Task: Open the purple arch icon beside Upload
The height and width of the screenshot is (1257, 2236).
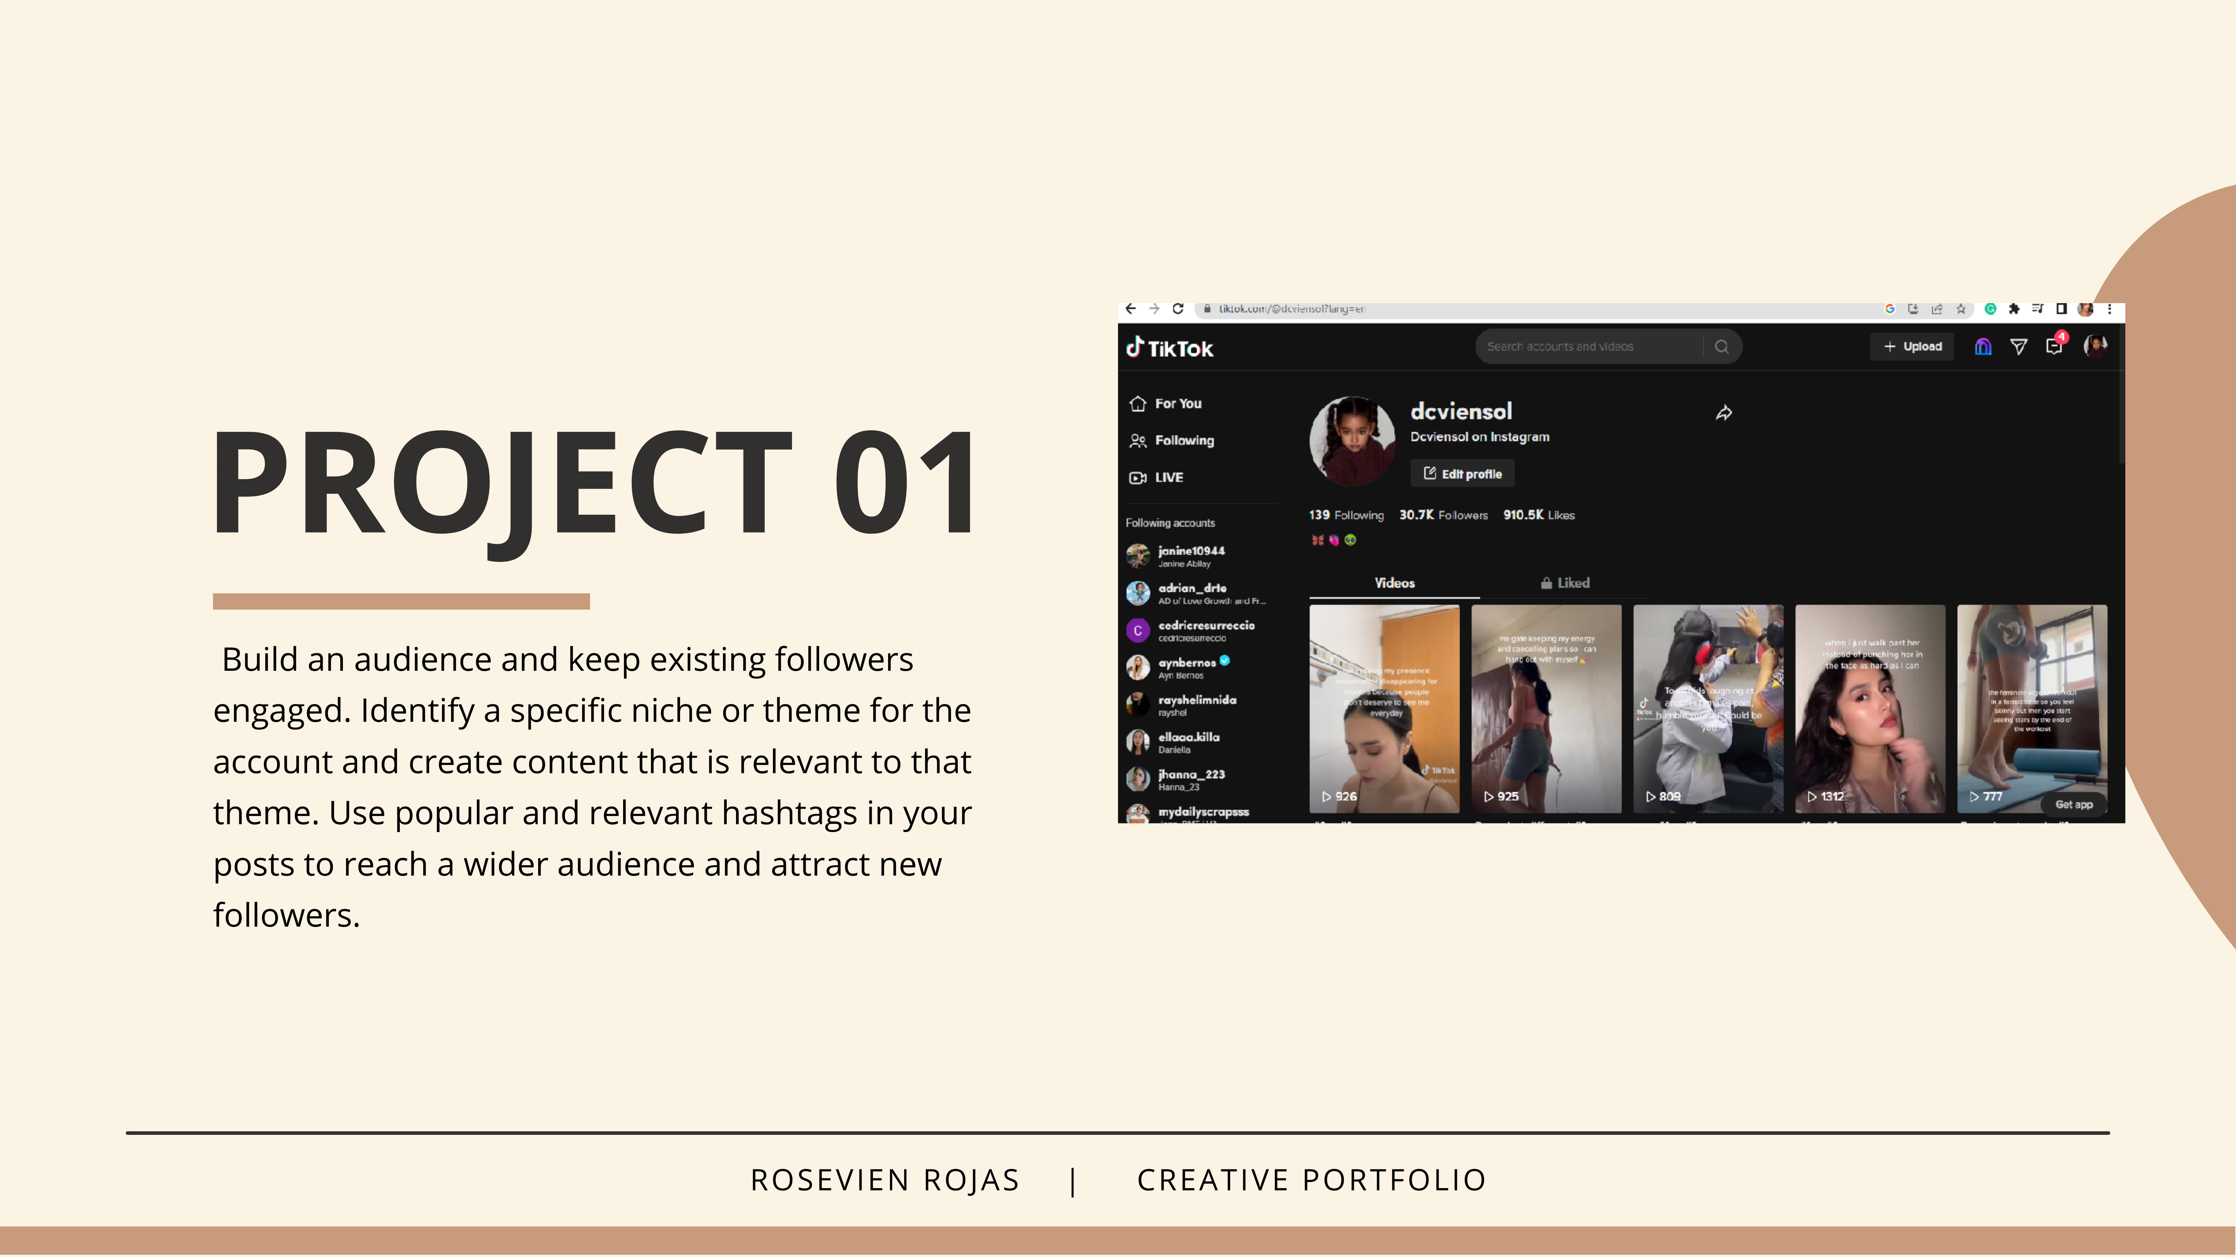Action: click(x=1983, y=347)
